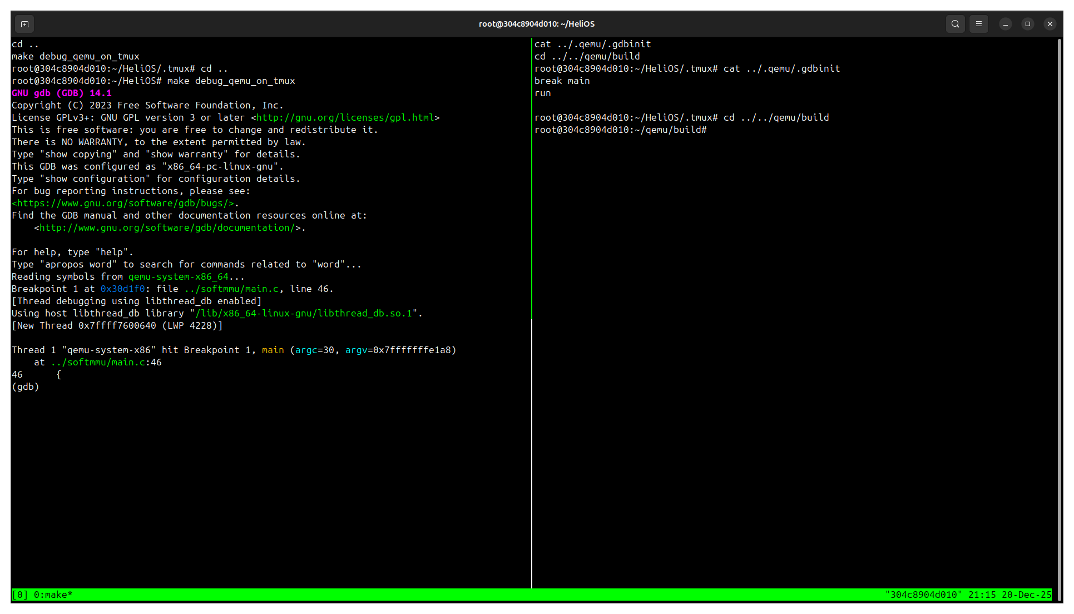
Task: Click the minimize window icon
Action: tap(1005, 24)
